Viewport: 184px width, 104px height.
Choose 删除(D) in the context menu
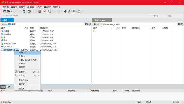pyautogui.click(x=27, y=84)
